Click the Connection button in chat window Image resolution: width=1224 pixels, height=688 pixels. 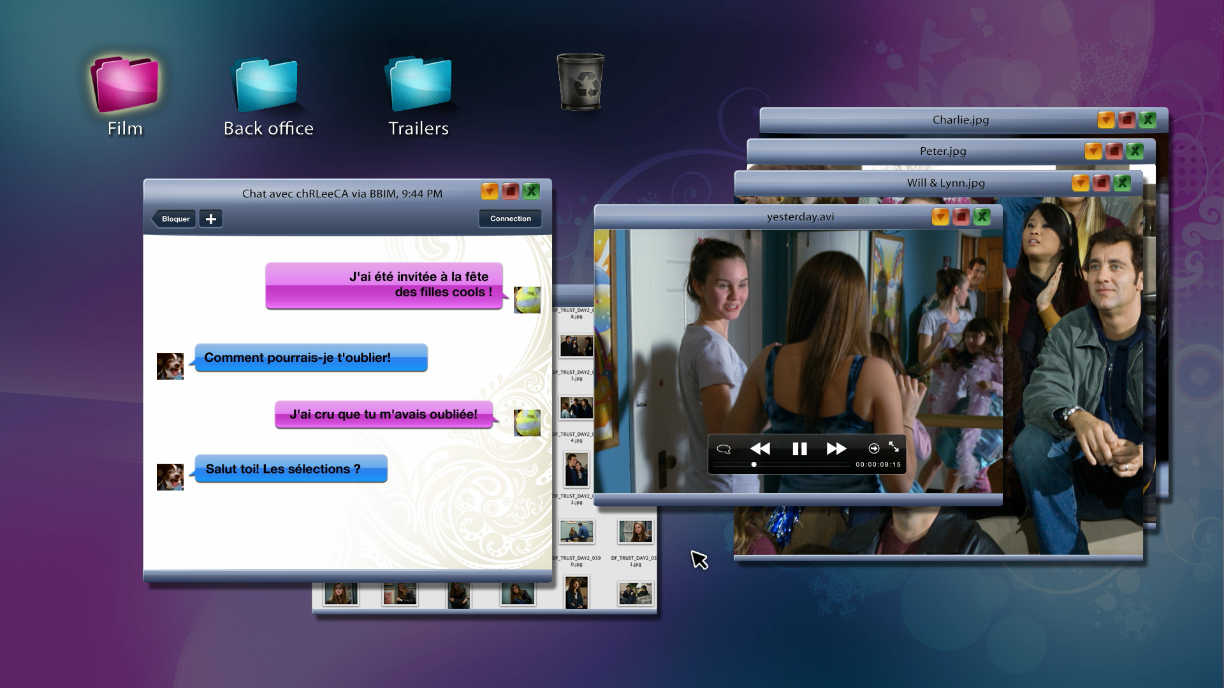click(510, 219)
